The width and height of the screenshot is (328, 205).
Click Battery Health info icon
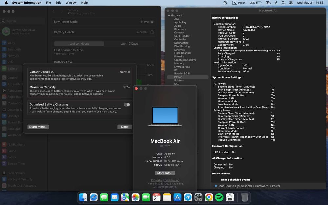click(152, 32)
